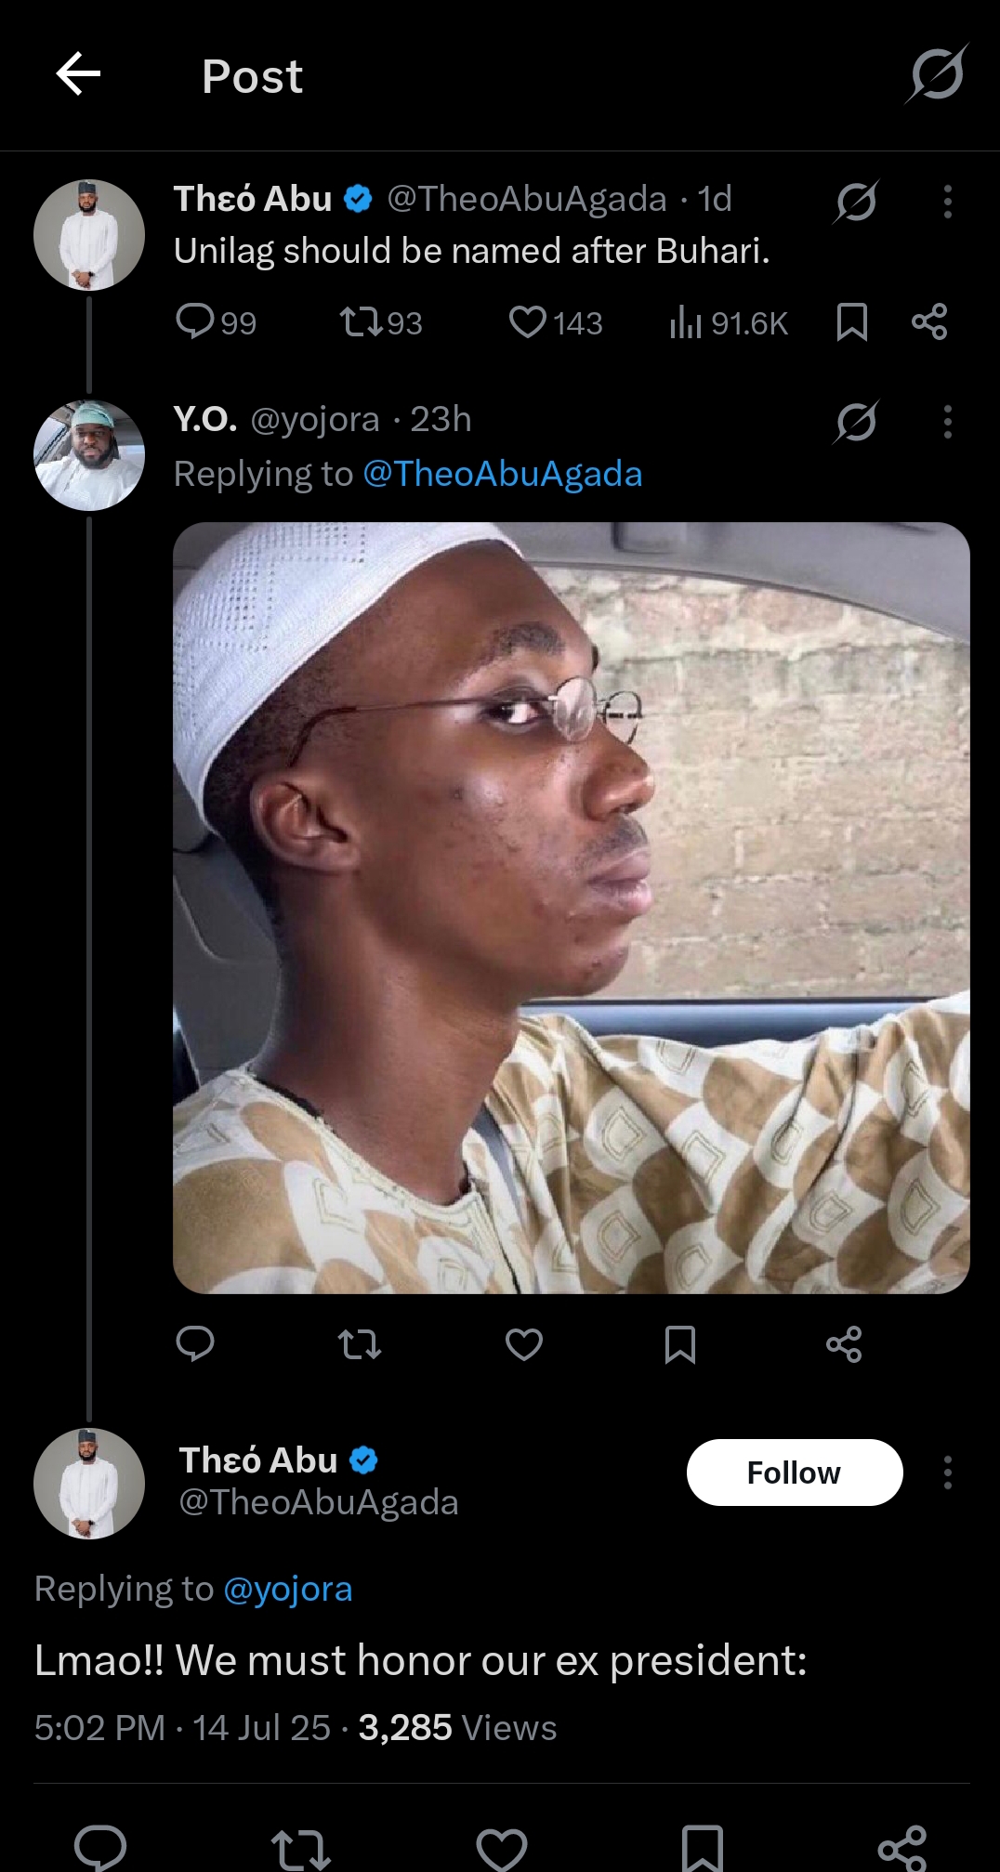This screenshot has width=1000, height=1872.
Task: Share Y.O.'s image reply
Action: coord(844,1343)
